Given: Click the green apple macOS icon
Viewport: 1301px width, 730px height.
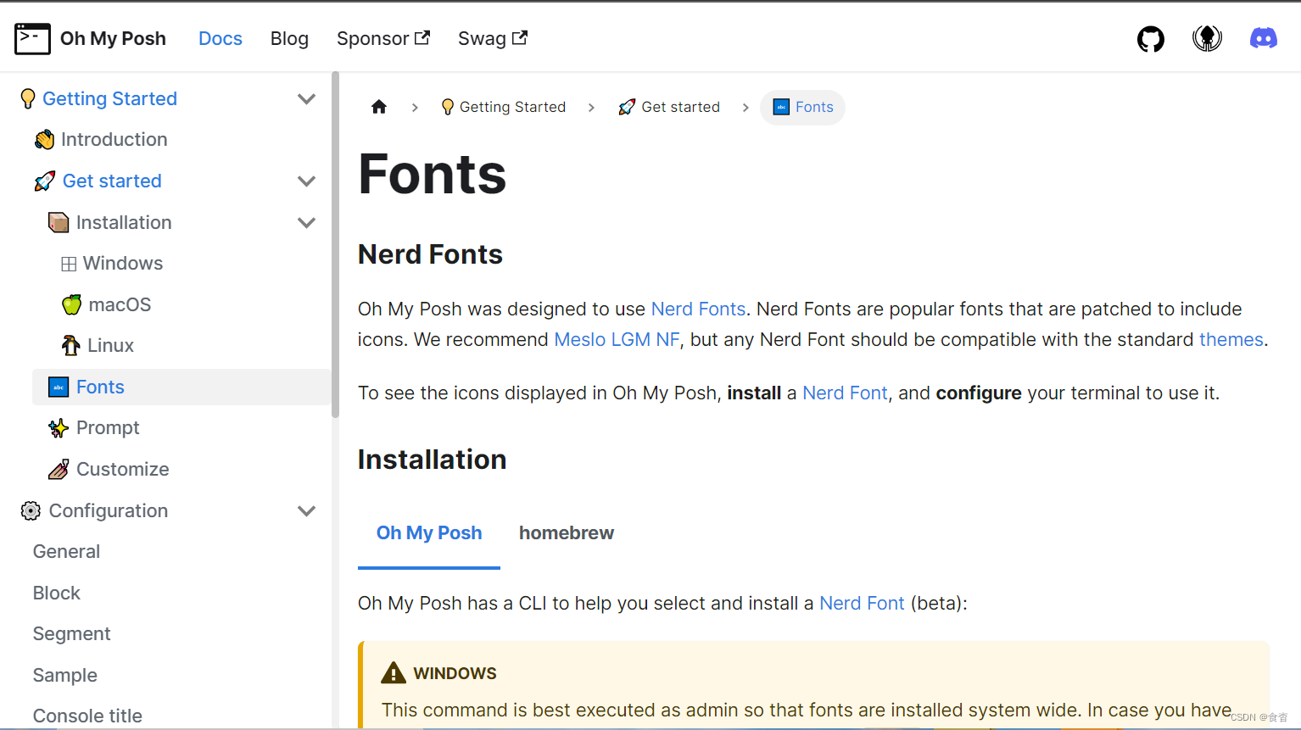Looking at the screenshot, I should coord(72,304).
